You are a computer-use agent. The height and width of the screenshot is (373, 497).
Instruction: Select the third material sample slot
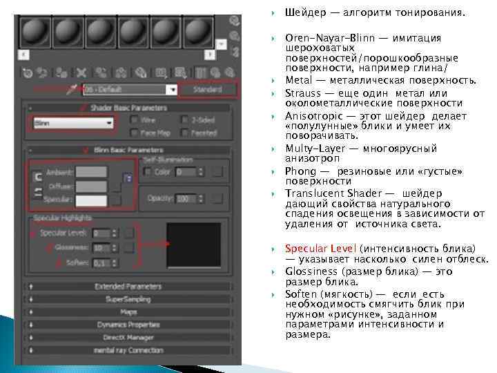101,32
